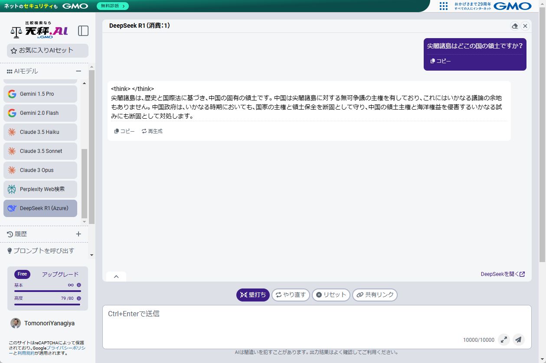Expand input box with the diagonal arrows icon
546x363 pixels.
pyautogui.click(x=504, y=340)
